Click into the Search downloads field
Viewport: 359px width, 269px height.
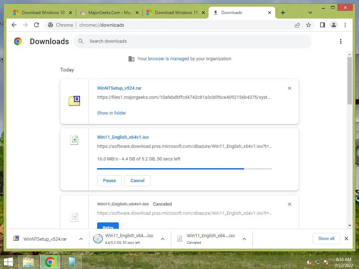[192, 41]
